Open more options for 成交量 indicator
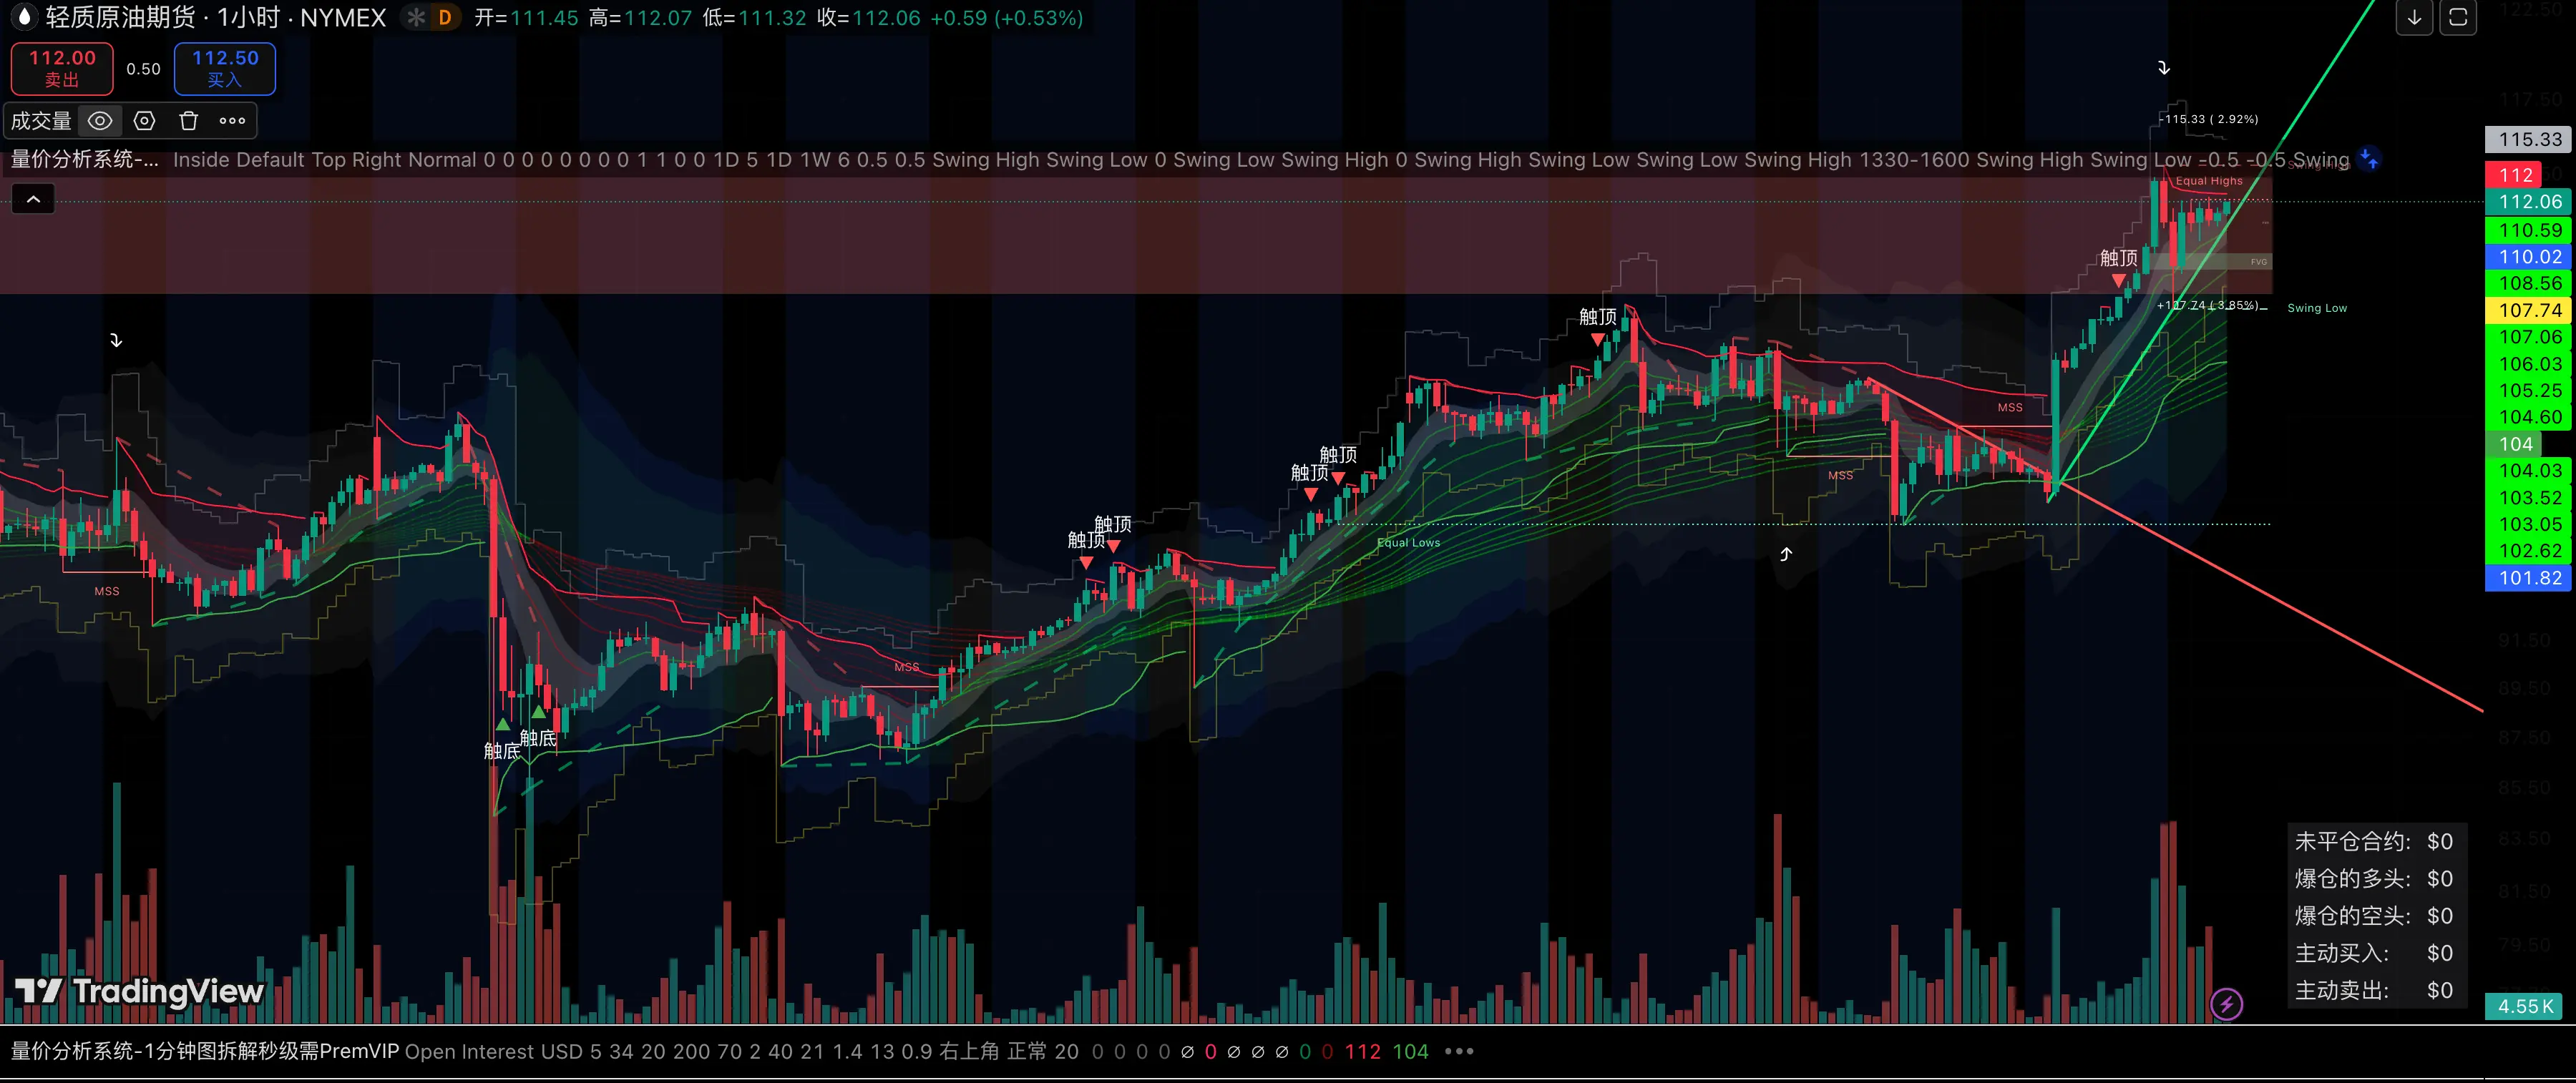 tap(232, 121)
